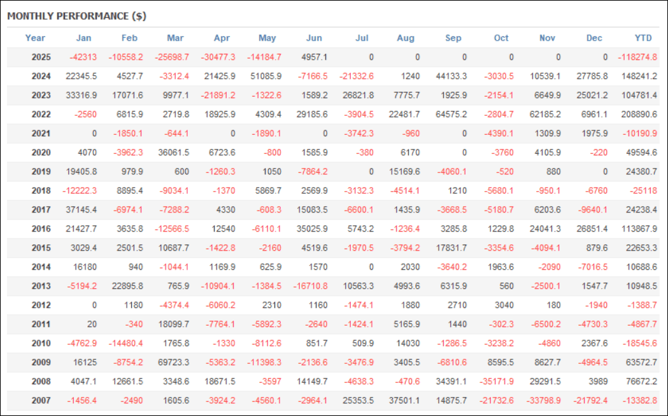Screen dimensions: 668x416
Task: Select the 2019 year row label
Action: click(x=41, y=171)
